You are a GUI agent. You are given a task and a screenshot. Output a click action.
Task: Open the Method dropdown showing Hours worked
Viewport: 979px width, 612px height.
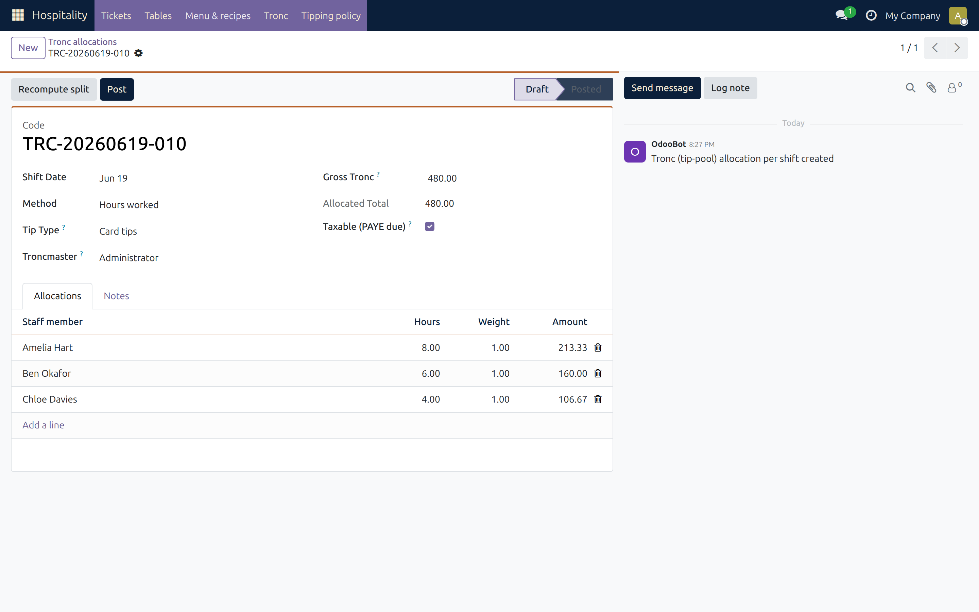pos(200,205)
